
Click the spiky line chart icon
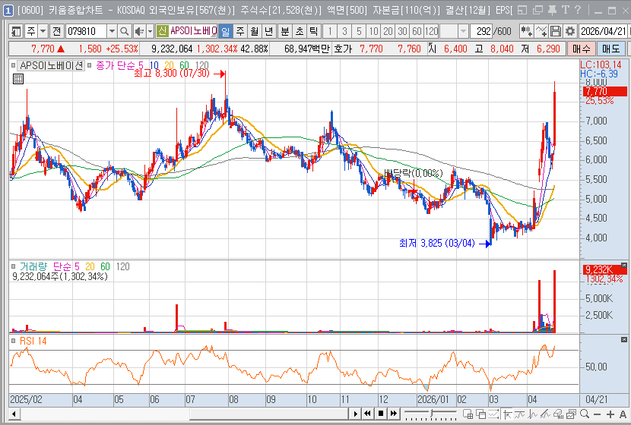(532, 414)
